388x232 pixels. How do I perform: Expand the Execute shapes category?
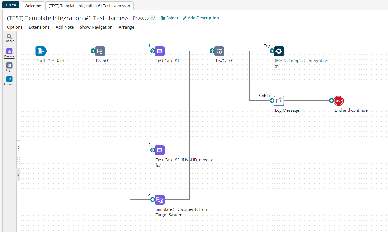pos(9,53)
